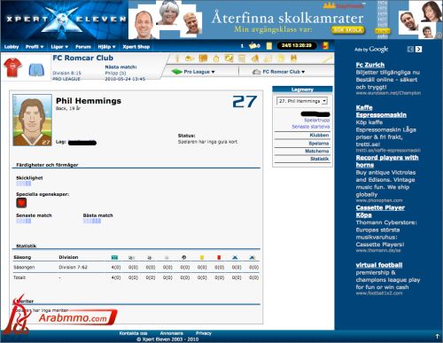Click the blue shorts icon
Viewport: 443px width, 343px height.
pos(36,70)
